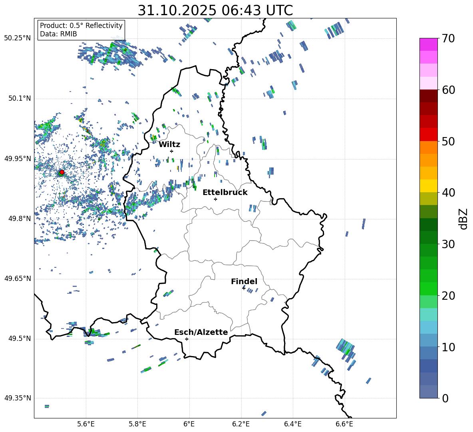473x432 pixels.
Task: Click the cross marker below Wiltz
Action: pyautogui.click(x=171, y=151)
